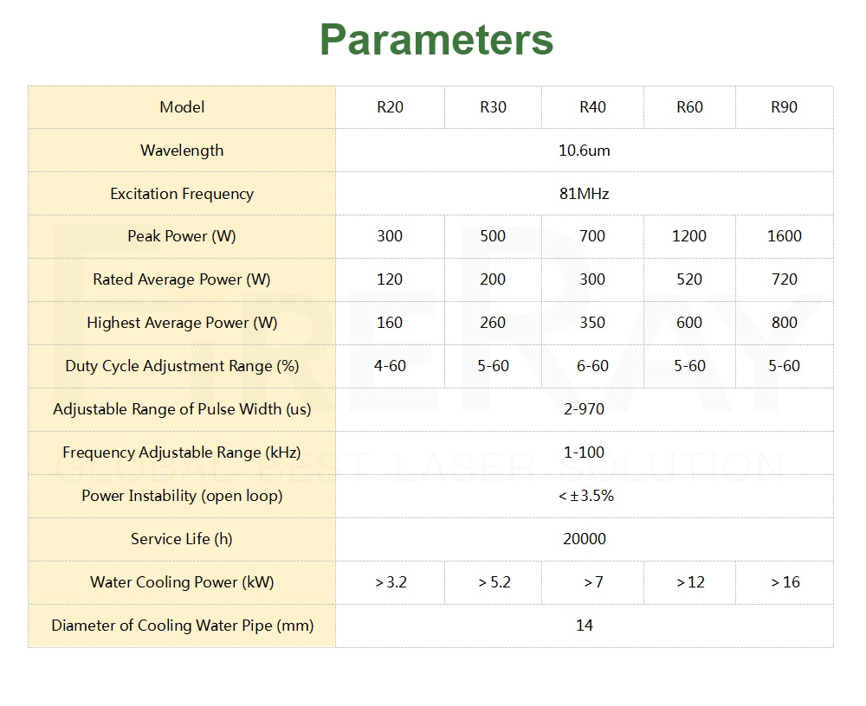Image resolution: width=866 pixels, height=706 pixels.
Task: Click the R60 Rated Average Power value 520
Action: point(689,279)
